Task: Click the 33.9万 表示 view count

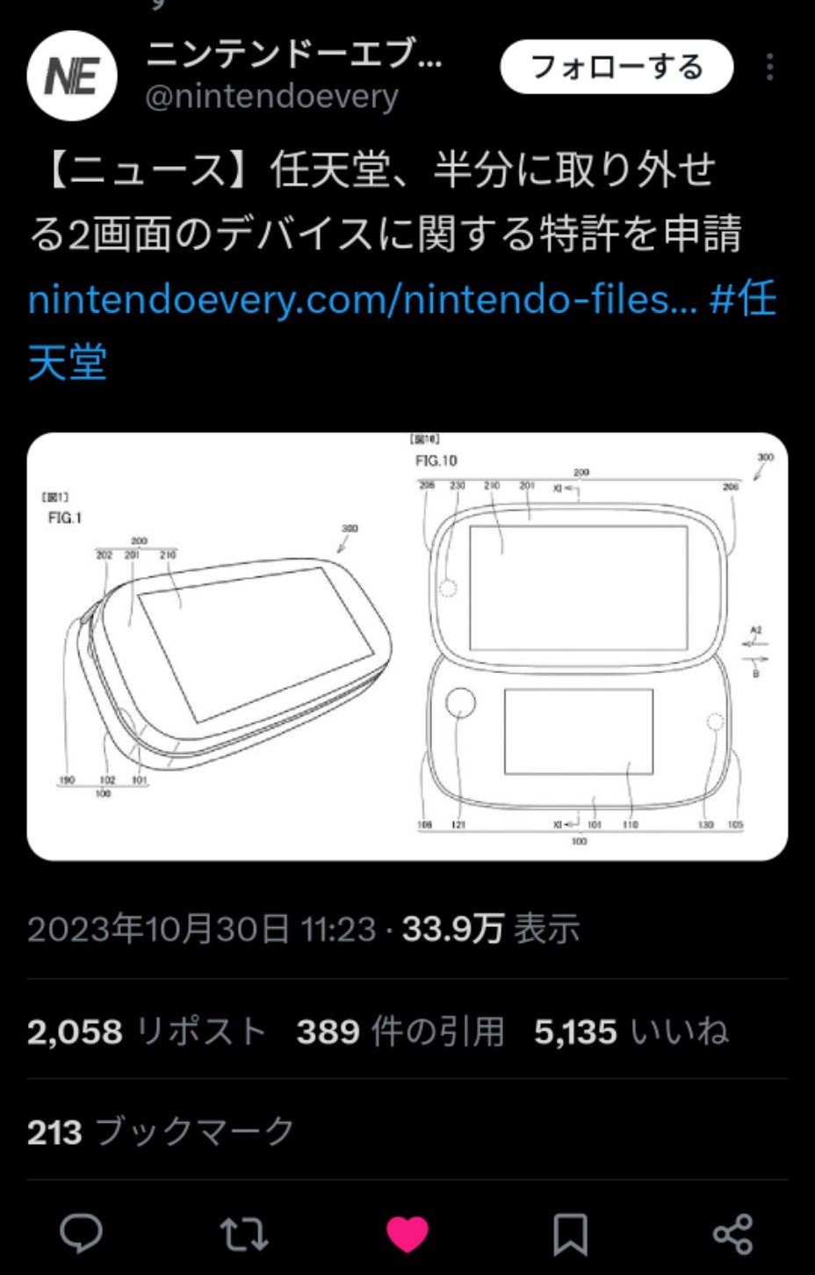Action: (491, 929)
